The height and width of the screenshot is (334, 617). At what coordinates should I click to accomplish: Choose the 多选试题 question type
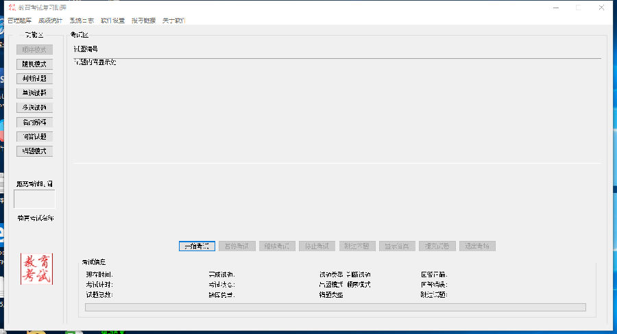coord(34,107)
